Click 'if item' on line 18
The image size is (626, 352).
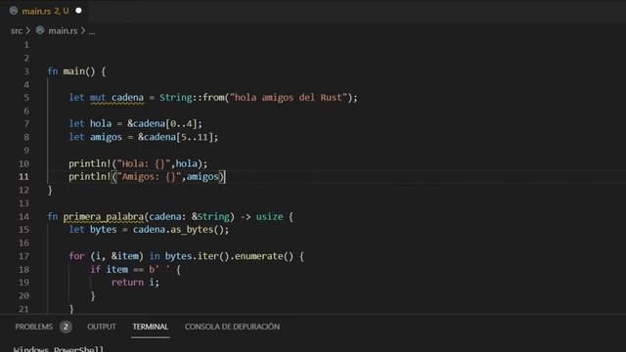click(x=110, y=270)
